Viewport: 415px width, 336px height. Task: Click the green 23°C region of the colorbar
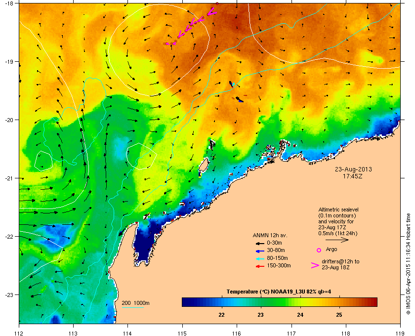261,302
